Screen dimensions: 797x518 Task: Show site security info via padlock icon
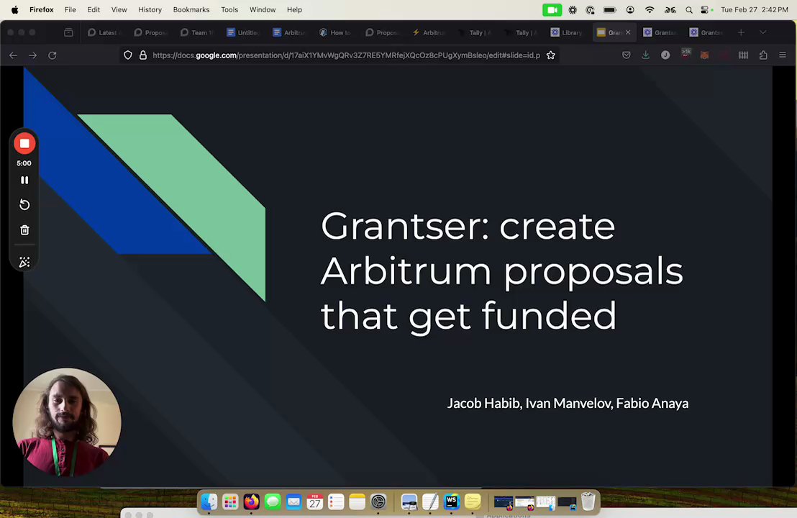pyautogui.click(x=143, y=55)
